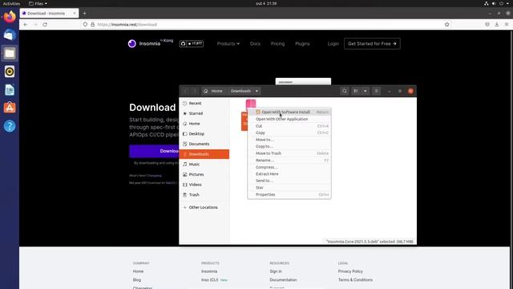Click Get Started for Free button
The width and height of the screenshot is (513, 289).
[x=372, y=43]
